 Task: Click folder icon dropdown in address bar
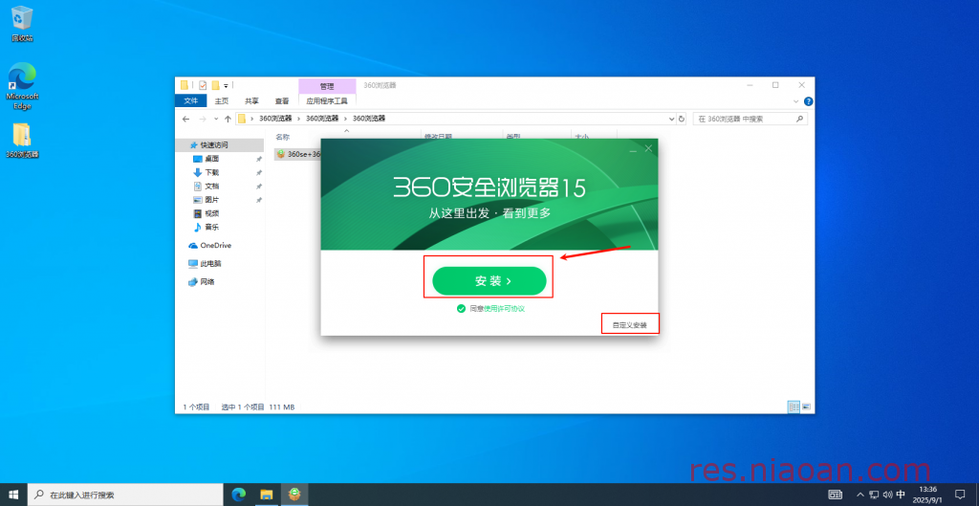point(242,119)
